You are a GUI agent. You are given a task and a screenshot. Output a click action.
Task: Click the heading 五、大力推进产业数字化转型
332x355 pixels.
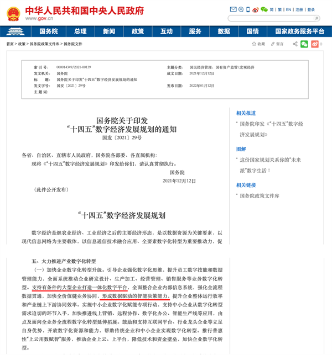coord(64,261)
